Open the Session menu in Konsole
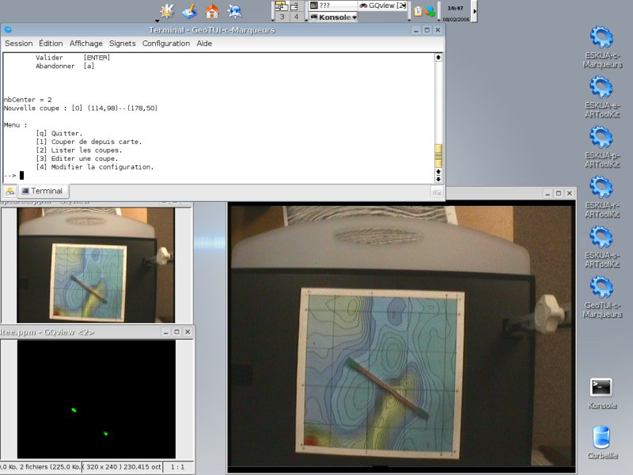 pyautogui.click(x=18, y=44)
